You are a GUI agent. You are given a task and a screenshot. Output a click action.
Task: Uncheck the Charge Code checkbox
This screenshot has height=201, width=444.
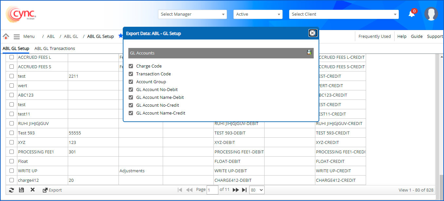pos(131,66)
